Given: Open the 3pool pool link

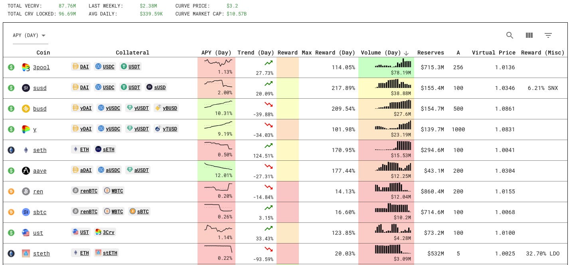Looking at the screenshot, I should [41, 67].
